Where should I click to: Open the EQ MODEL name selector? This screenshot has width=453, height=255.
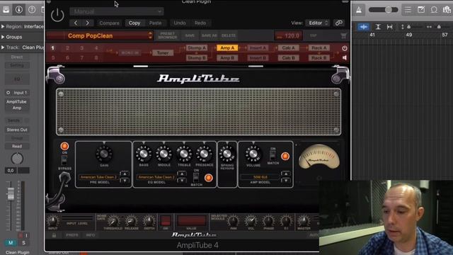[156, 177]
